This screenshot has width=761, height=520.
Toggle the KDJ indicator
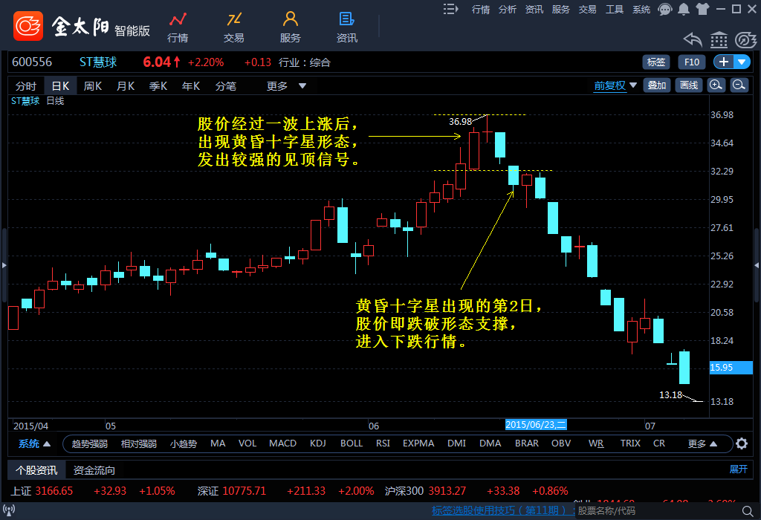pos(317,443)
